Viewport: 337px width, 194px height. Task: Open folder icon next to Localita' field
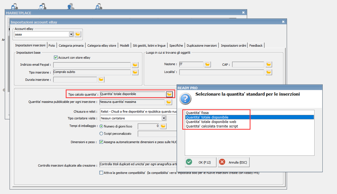point(269,72)
